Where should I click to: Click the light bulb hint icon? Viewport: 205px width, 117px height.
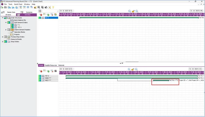tap(53, 7)
